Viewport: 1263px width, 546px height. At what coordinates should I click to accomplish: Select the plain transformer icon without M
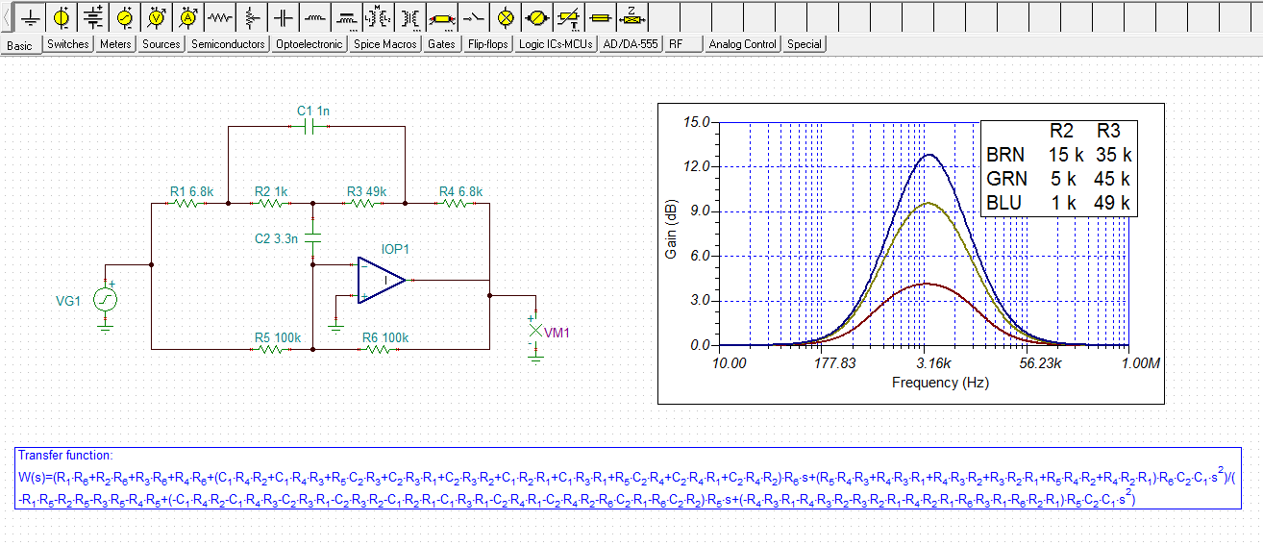411,17
